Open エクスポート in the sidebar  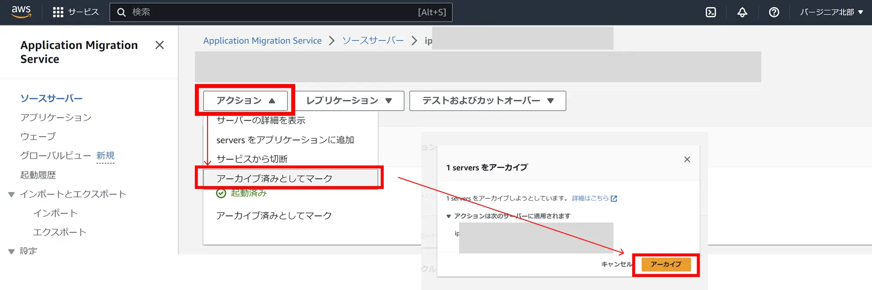pos(60,233)
